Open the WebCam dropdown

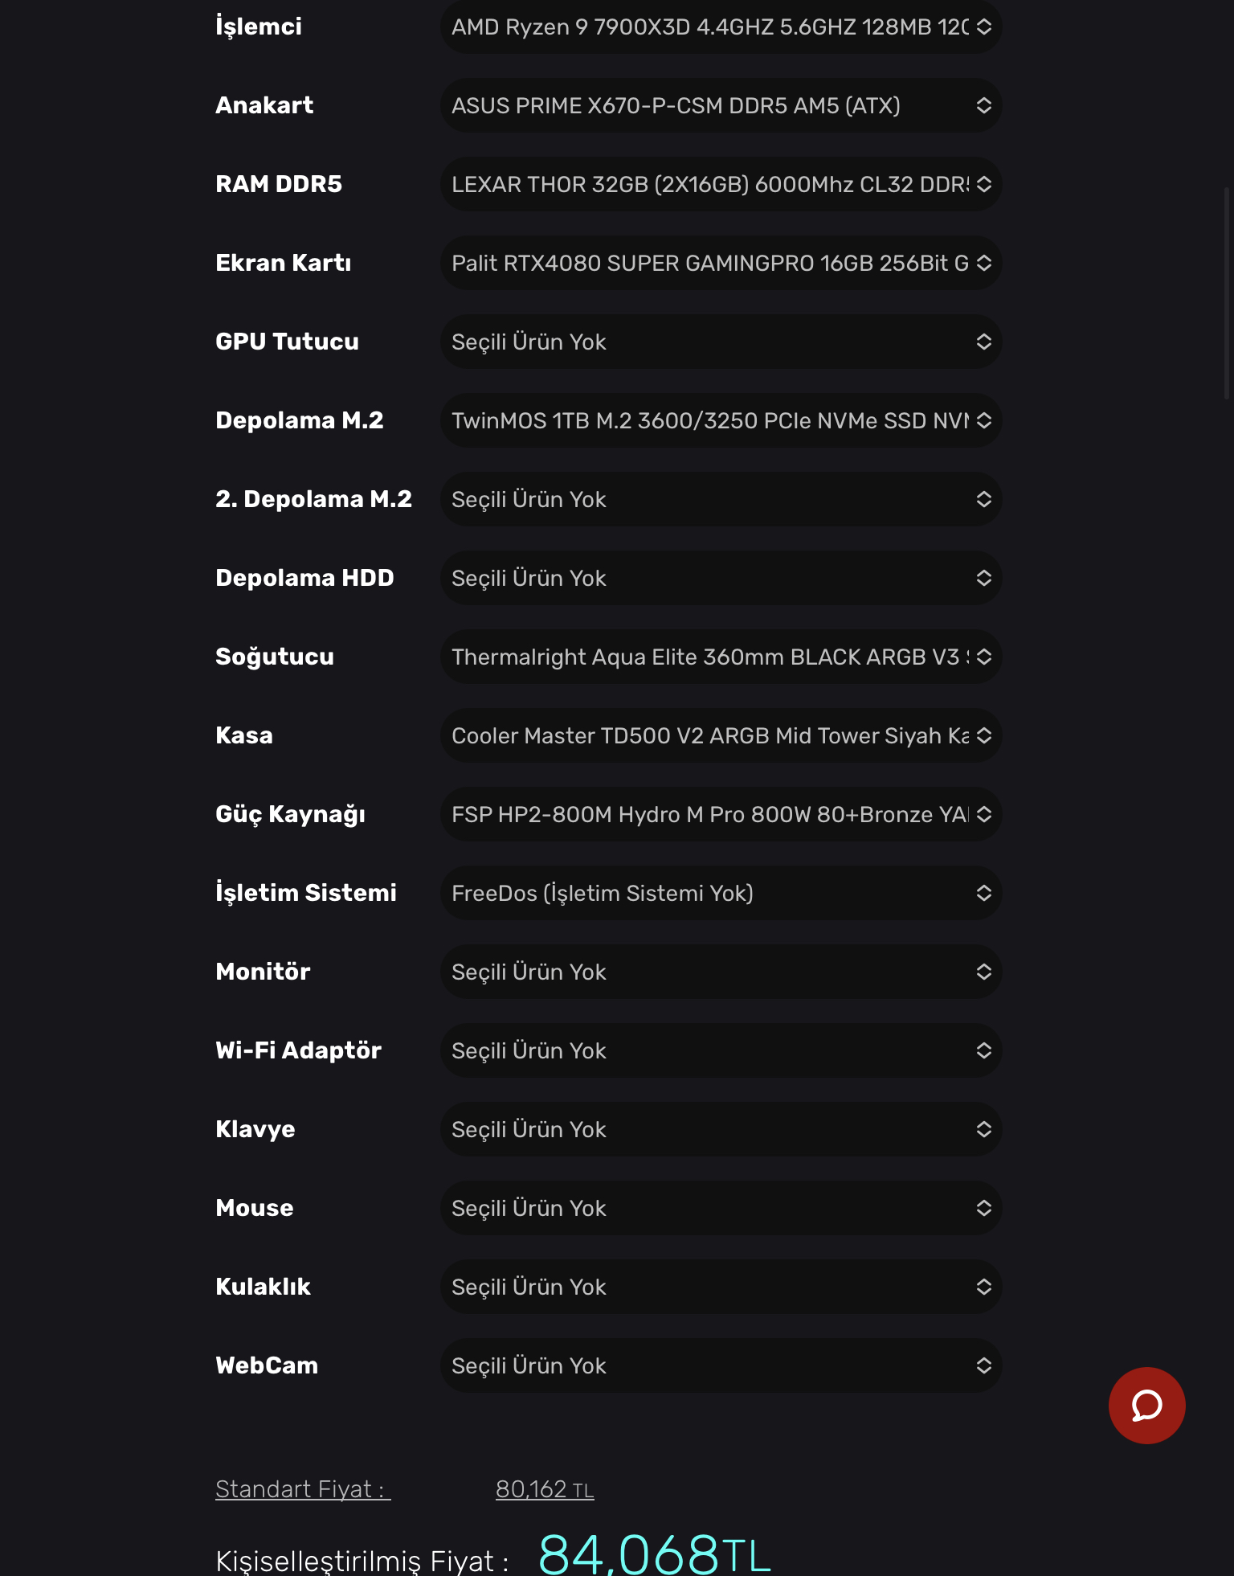pyautogui.click(x=721, y=1366)
